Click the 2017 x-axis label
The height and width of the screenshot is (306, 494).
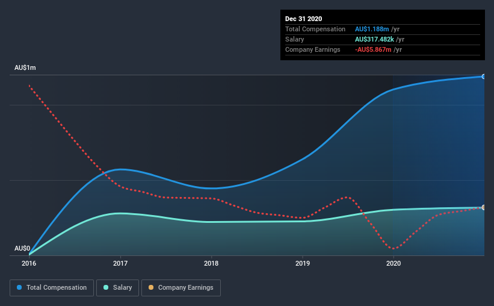(x=120, y=263)
